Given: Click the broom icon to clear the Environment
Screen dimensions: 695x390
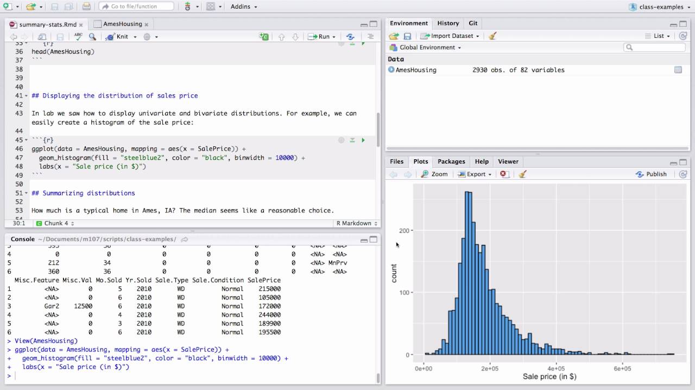Looking at the screenshot, I should (x=492, y=35).
